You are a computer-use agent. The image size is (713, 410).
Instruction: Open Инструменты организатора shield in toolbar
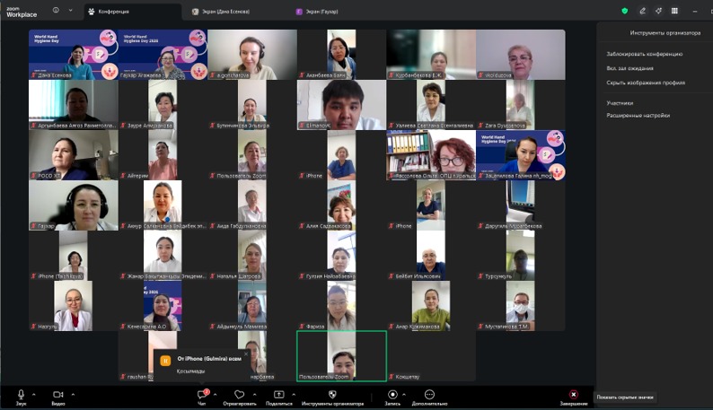(331, 395)
